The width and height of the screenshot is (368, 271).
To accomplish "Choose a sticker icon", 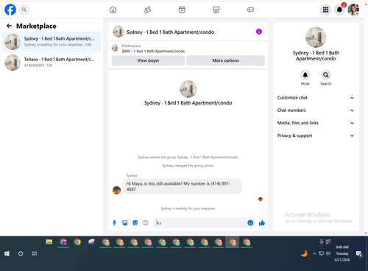I will (x=135, y=223).
